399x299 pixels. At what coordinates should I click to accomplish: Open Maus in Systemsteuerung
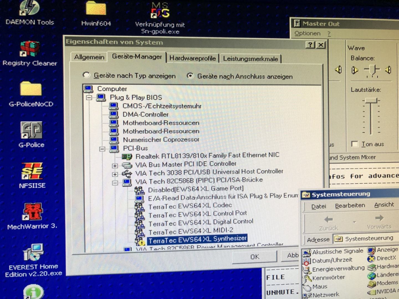pyautogui.click(x=315, y=287)
